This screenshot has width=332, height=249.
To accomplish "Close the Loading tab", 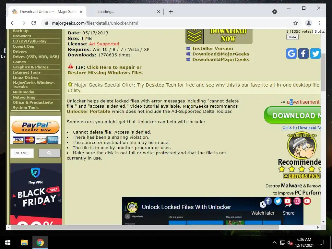I will pyautogui.click(x=158, y=12).
